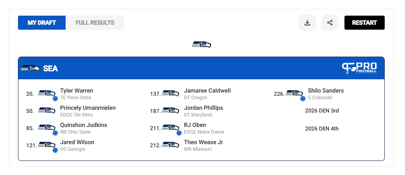This screenshot has width=405, height=175.
Task: Click the Seahawks logo above the card
Action: [x=202, y=45]
